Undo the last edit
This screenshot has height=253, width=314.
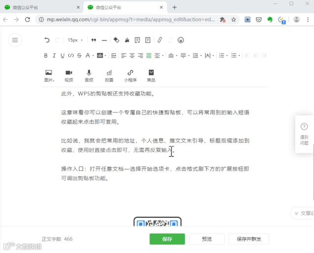tap(47, 40)
